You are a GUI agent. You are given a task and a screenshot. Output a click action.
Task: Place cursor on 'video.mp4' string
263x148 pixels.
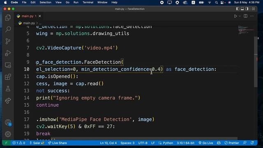pos(99,48)
